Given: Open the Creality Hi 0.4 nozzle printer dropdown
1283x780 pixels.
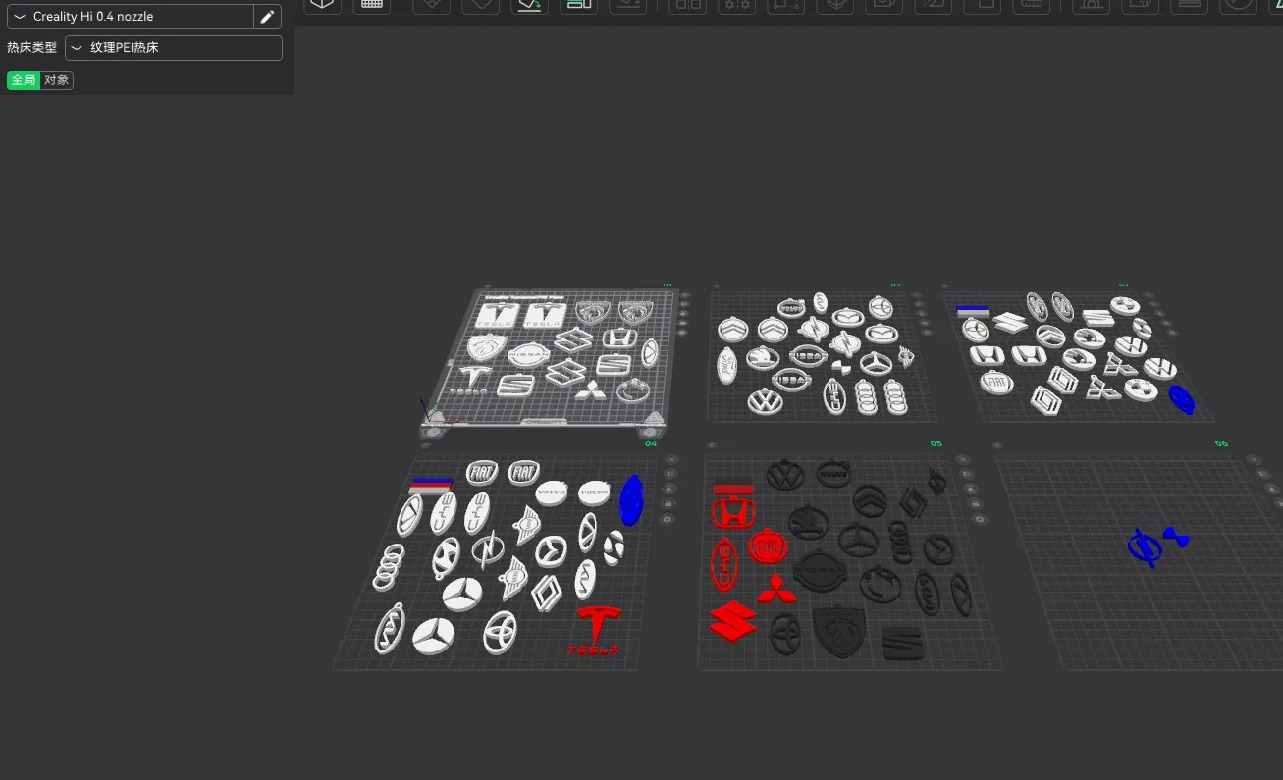Looking at the screenshot, I should [x=130, y=17].
